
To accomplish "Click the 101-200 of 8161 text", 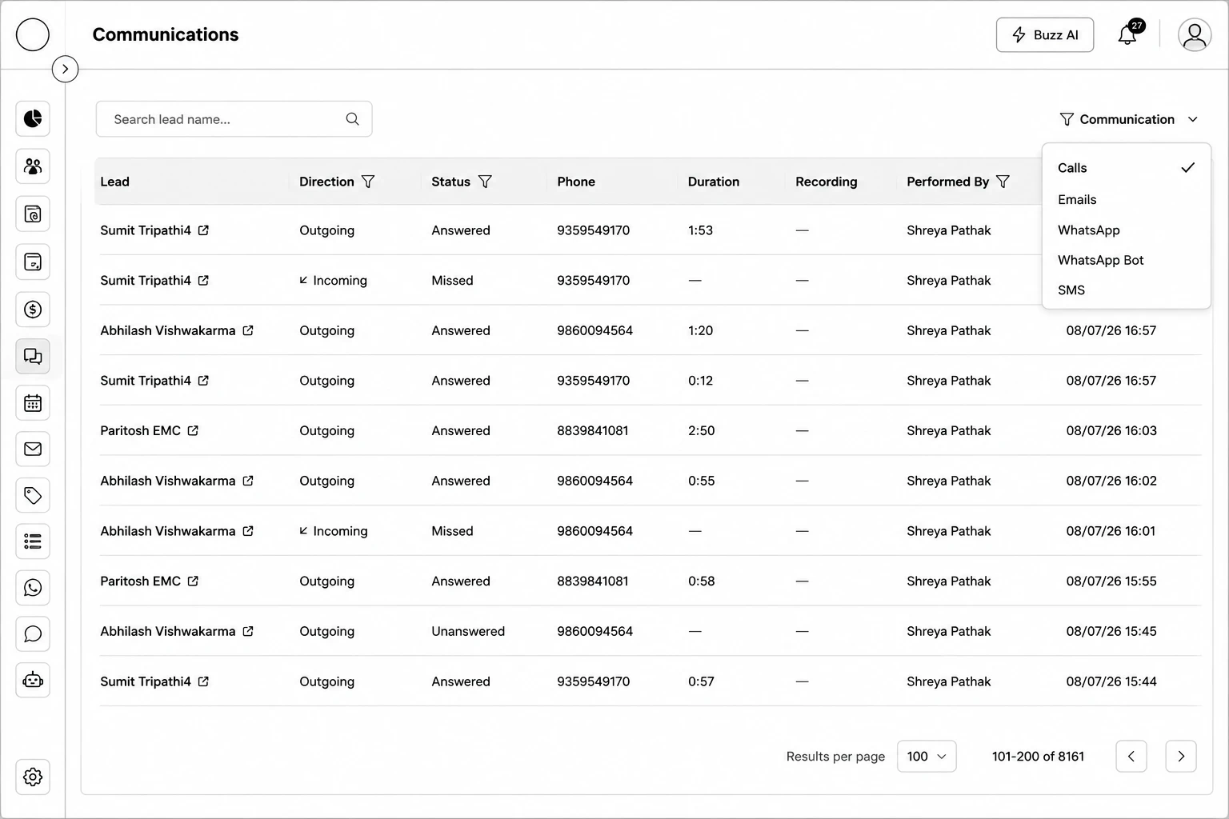I will [1038, 756].
